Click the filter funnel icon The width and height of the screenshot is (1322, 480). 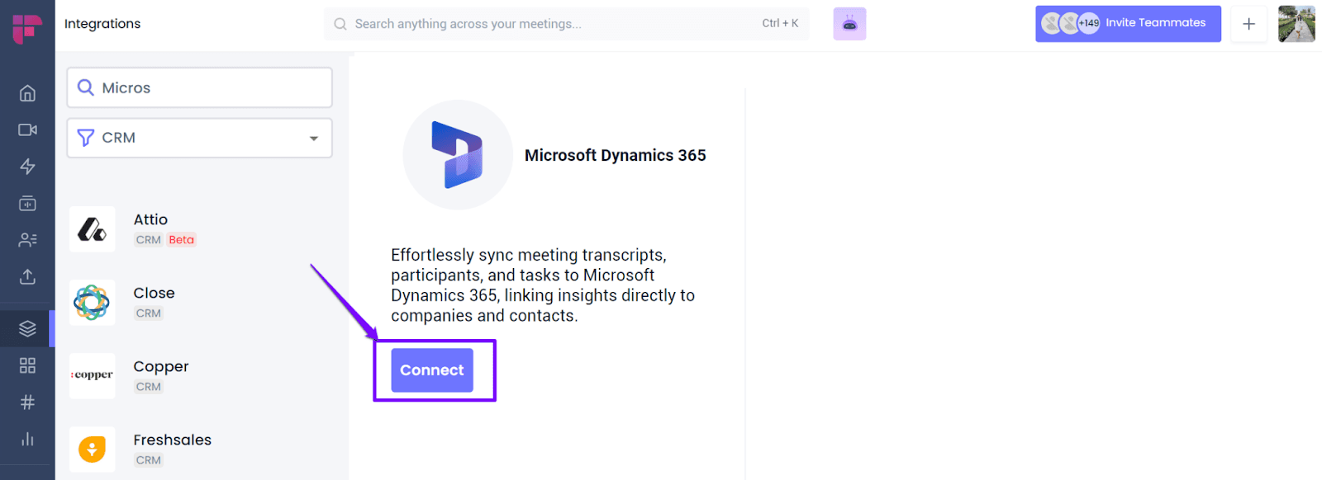pyautogui.click(x=85, y=138)
